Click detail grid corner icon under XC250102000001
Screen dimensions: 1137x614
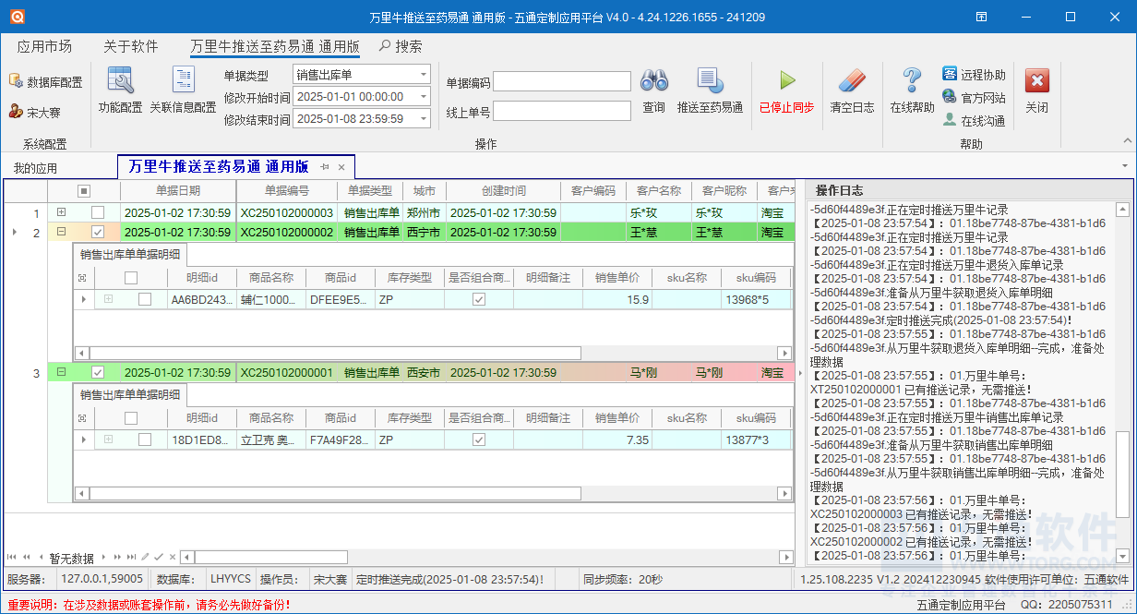tap(83, 418)
